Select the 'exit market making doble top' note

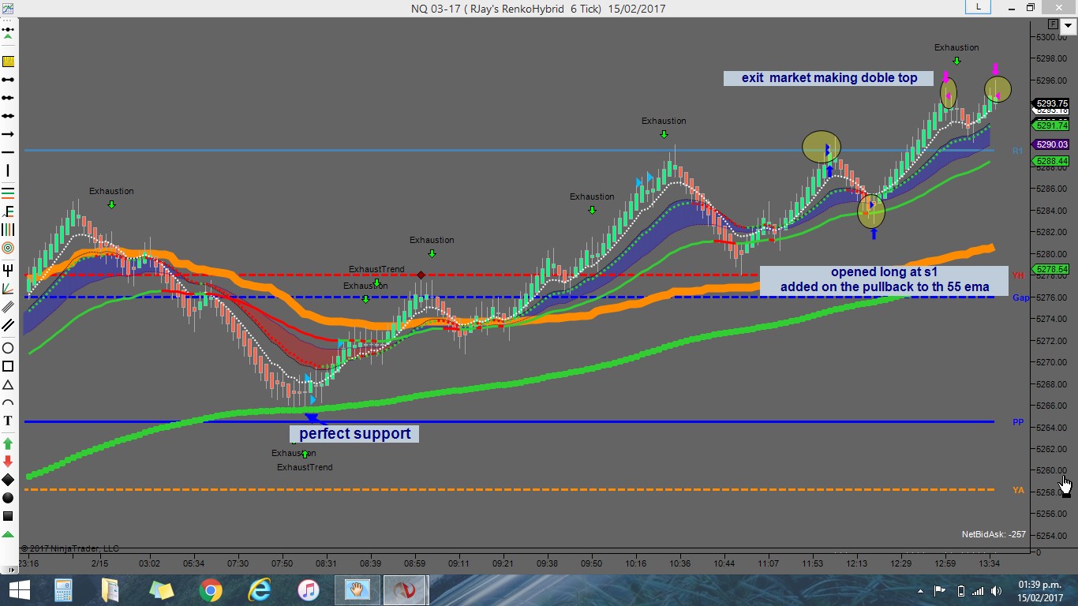pyautogui.click(x=829, y=78)
